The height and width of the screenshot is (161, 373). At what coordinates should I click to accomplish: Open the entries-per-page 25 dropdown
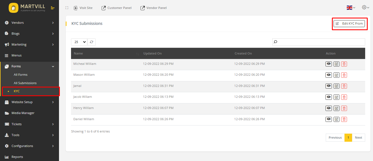tap(79, 42)
